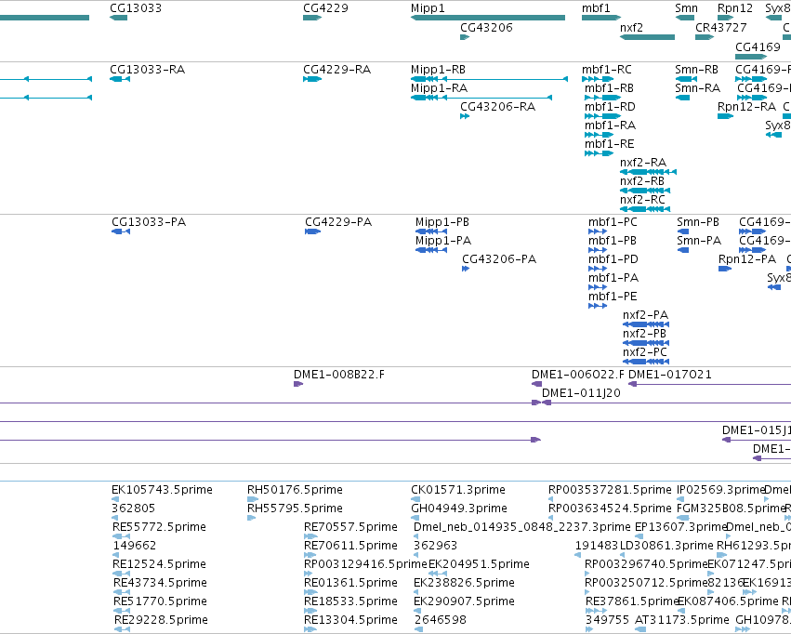The width and height of the screenshot is (791, 634).
Task: Open transcript CG43206-RA
Action: [x=497, y=106]
